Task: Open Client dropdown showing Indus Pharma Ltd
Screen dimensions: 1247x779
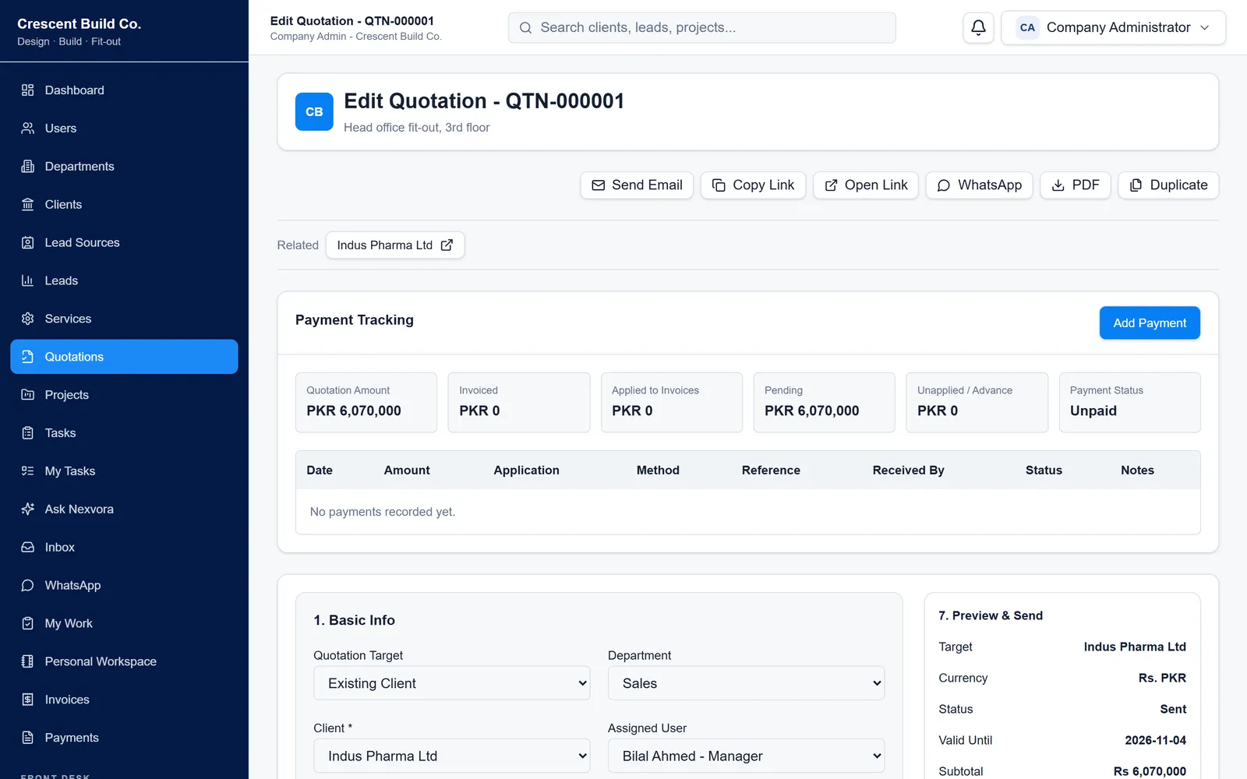Action: tap(452, 756)
